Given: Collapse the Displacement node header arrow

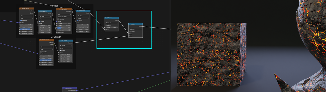Looking at the screenshot, I should [x=64, y=88].
